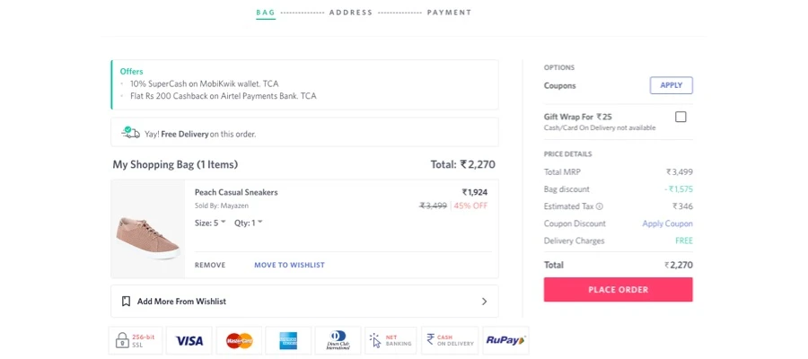Viewport: 808px width, 359px height.
Task: Click the Apply Coupon link
Action: [667, 223]
